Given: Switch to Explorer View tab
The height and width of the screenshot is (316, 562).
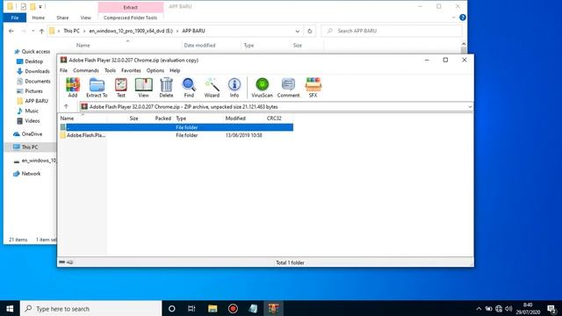Looking at the screenshot, I should coord(86,18).
